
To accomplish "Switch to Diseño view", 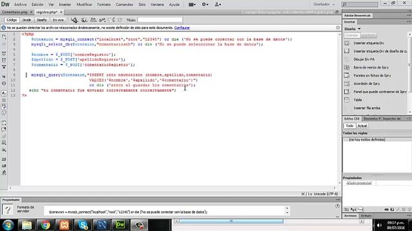I will click(x=41, y=20).
